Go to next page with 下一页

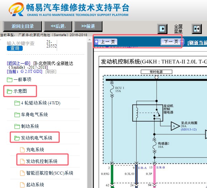click(x=172, y=42)
